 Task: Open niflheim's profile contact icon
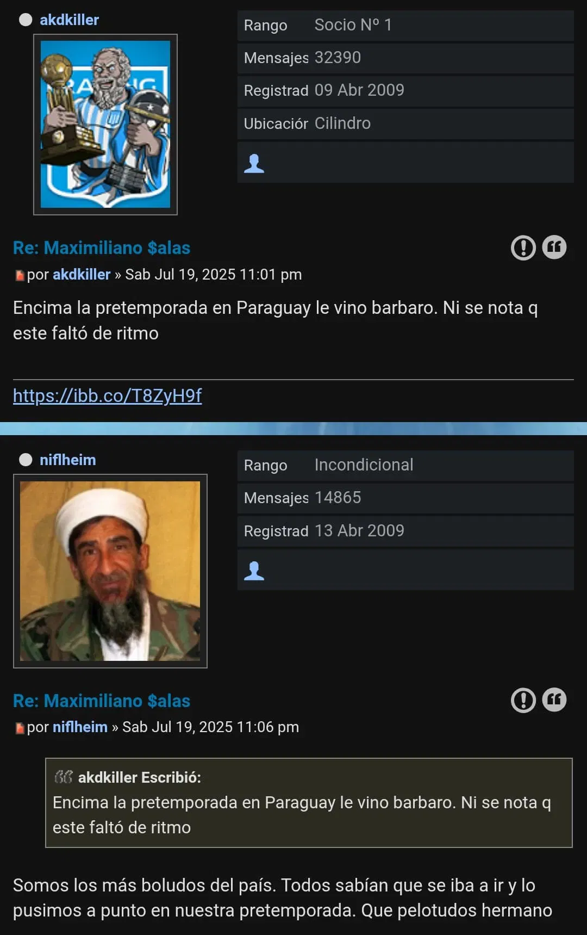[254, 571]
